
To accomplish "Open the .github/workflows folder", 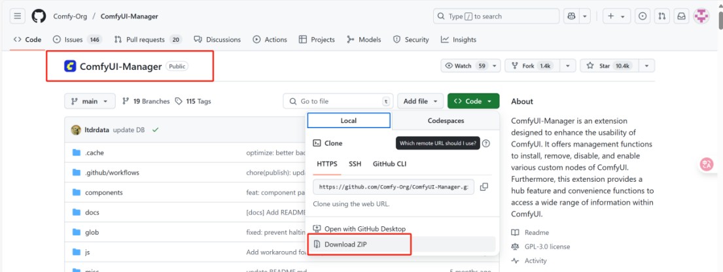I will point(112,173).
